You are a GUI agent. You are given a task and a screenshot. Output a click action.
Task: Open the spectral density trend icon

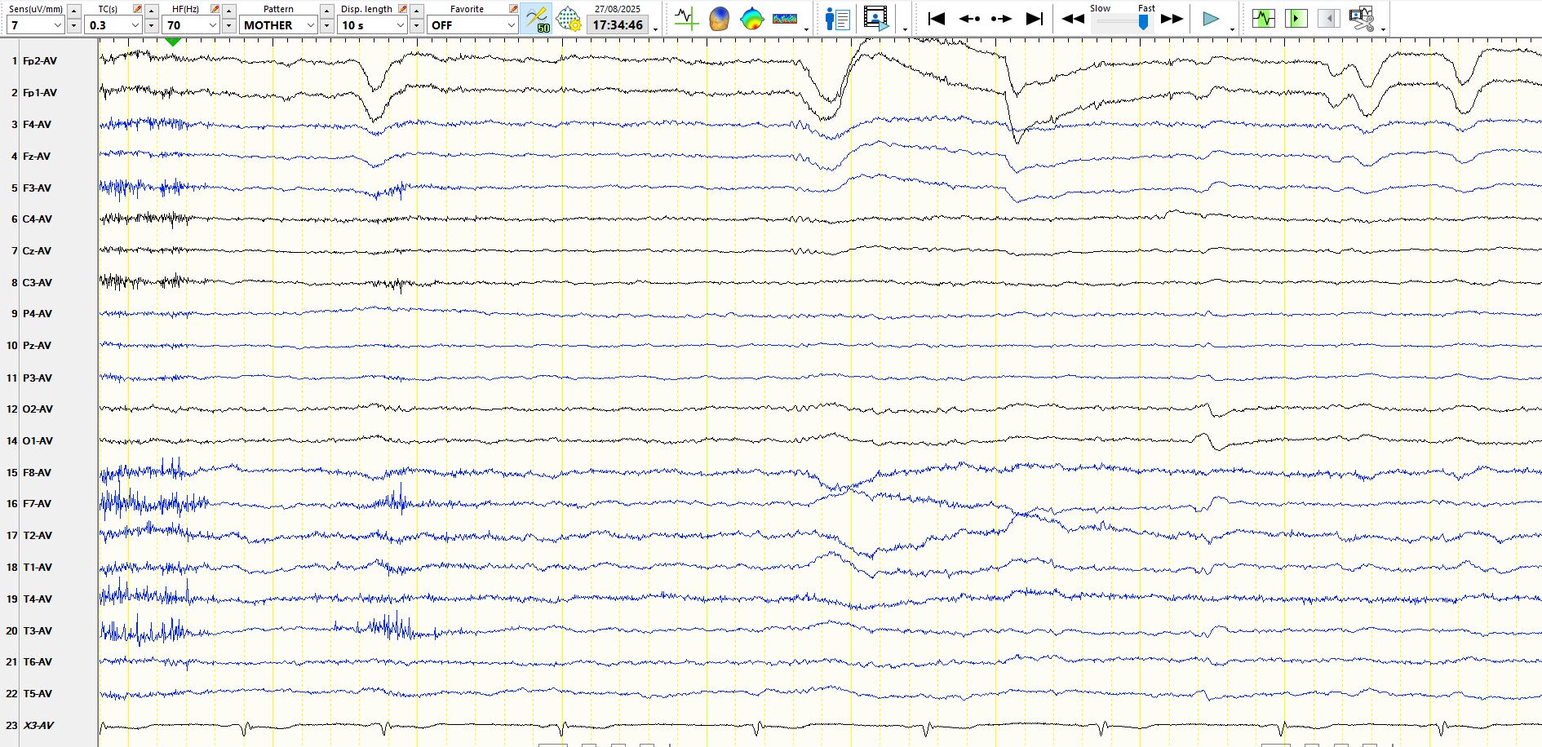click(785, 19)
